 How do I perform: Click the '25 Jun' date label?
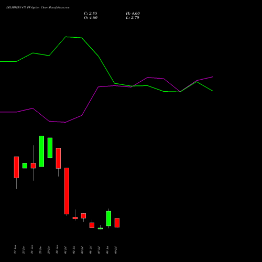click(40, 249)
